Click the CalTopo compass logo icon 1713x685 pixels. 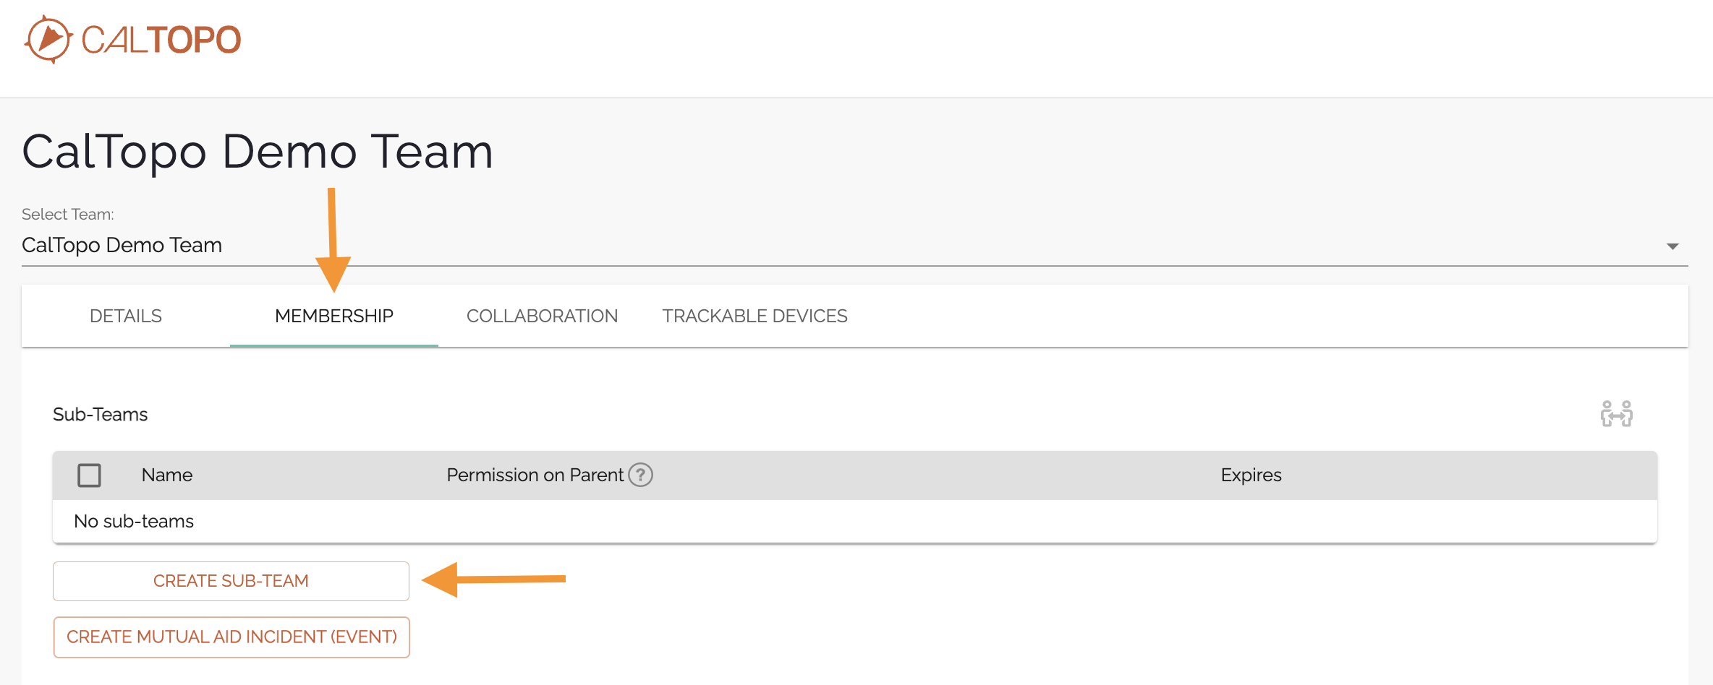[48, 39]
